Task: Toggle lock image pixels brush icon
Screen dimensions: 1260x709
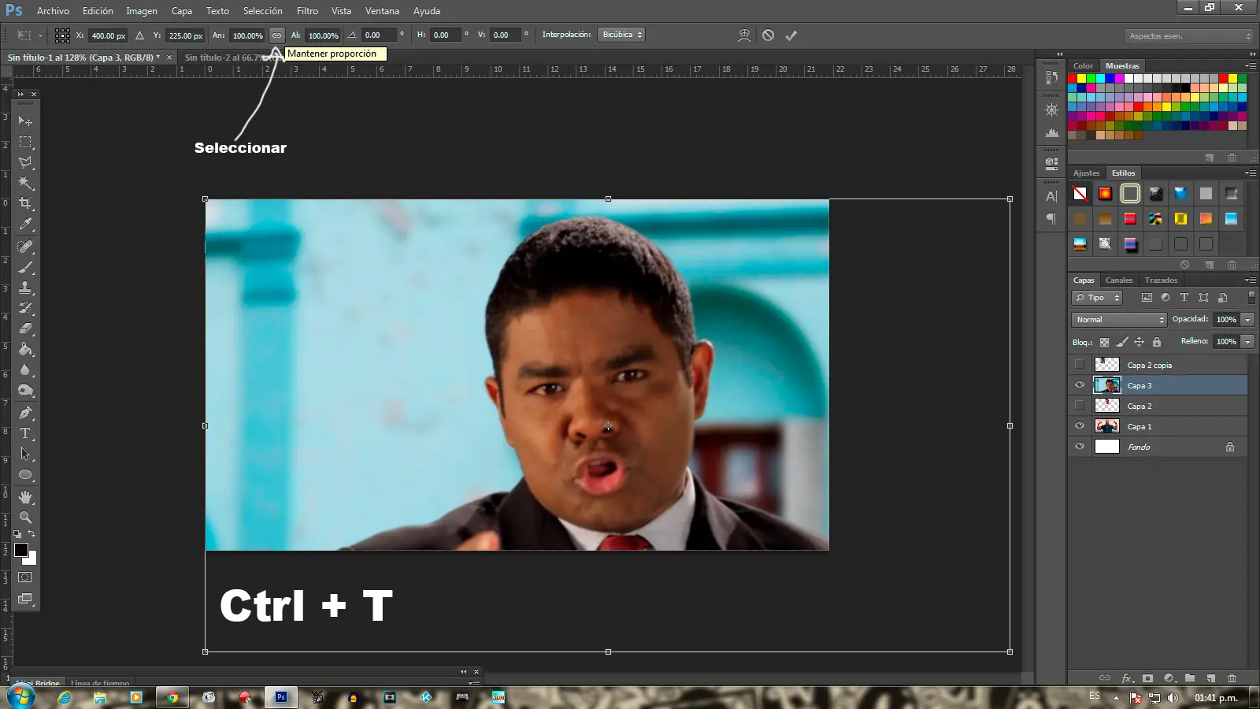Action: 1121,342
